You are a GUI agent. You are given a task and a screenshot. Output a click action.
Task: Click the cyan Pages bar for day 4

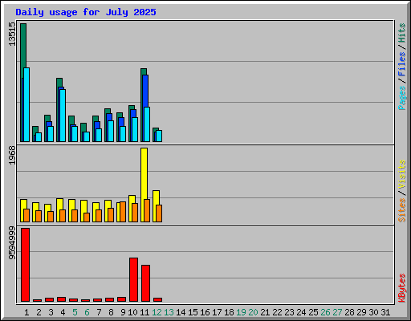coord(63,116)
